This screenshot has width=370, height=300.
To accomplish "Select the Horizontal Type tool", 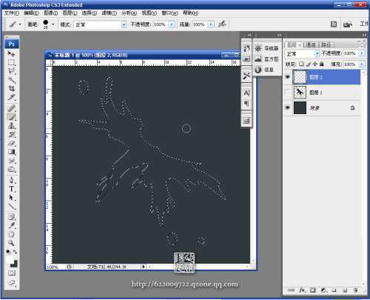I will (x=11, y=189).
